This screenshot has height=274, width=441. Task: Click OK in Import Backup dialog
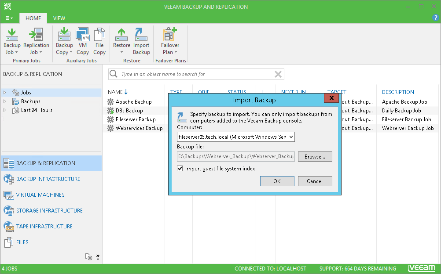[x=277, y=181]
